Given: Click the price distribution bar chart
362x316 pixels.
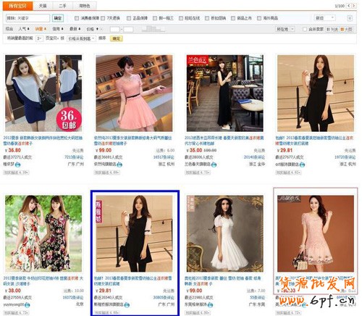Looking at the screenshot, I should tap(153, 29).
